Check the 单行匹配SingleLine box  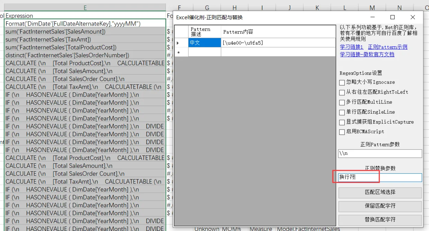342,112
